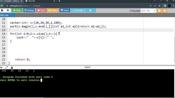Save the current code
The height and width of the screenshot is (98, 175).
coord(65,10)
